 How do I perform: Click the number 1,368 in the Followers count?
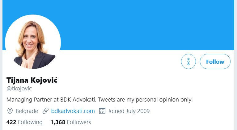(x=58, y=122)
